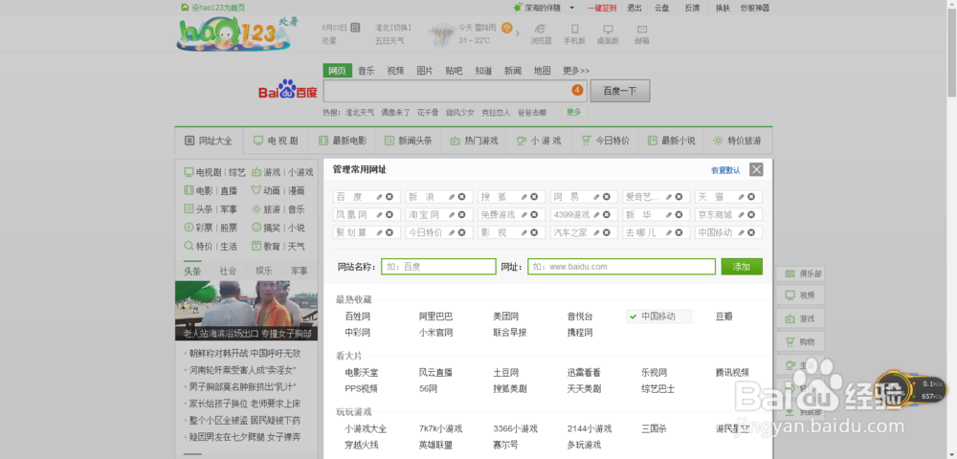Delete the 汽车之家 entry with its X icon

click(x=606, y=232)
